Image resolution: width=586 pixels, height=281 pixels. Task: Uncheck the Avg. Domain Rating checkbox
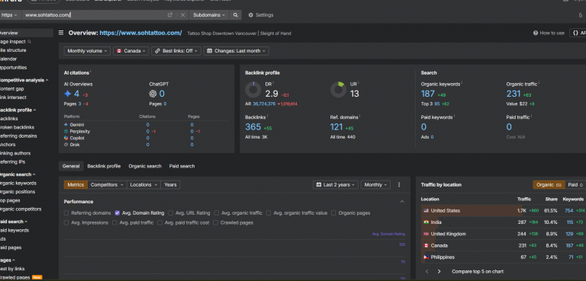(x=118, y=213)
